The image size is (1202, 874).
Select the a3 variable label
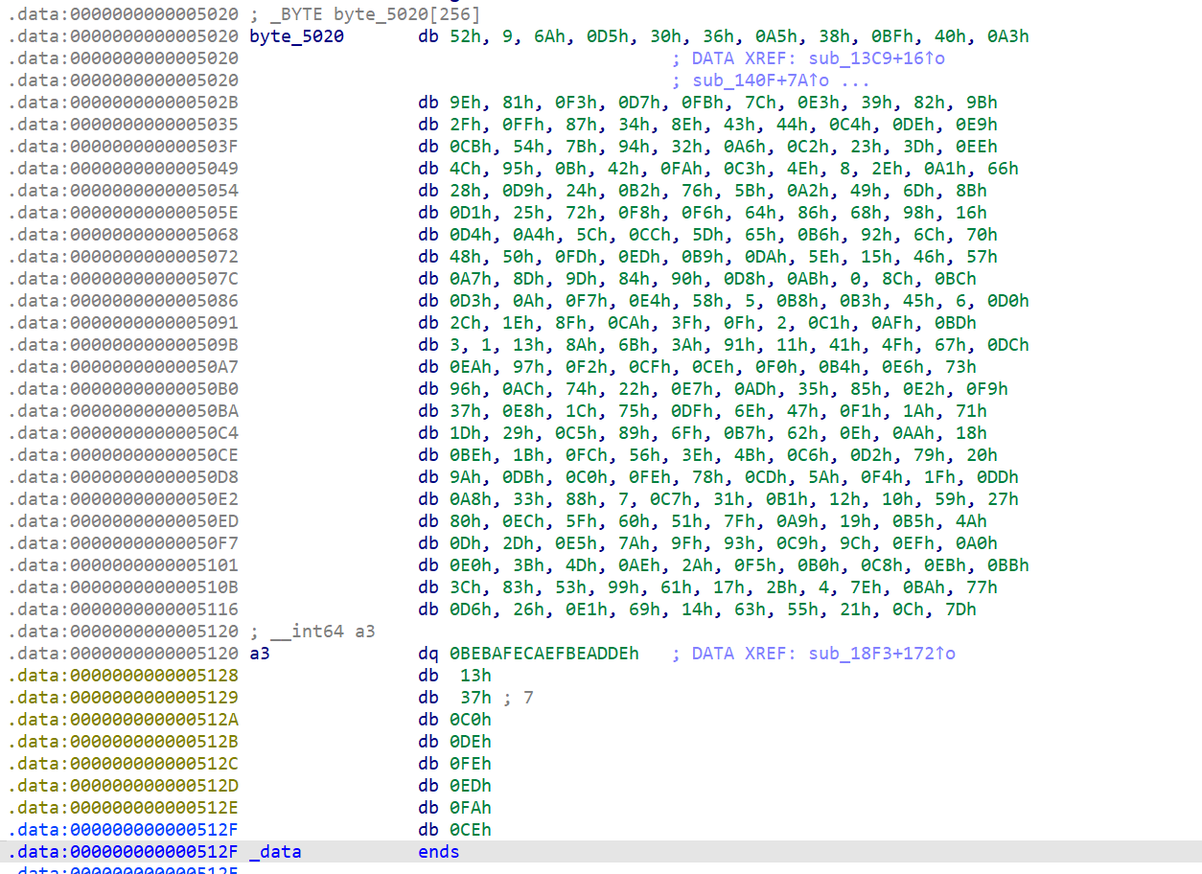[x=260, y=654]
